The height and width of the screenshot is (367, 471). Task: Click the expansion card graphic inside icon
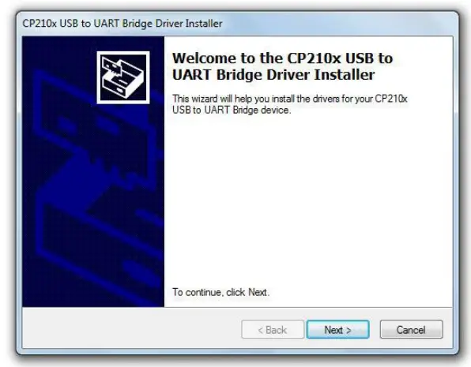[111, 66]
